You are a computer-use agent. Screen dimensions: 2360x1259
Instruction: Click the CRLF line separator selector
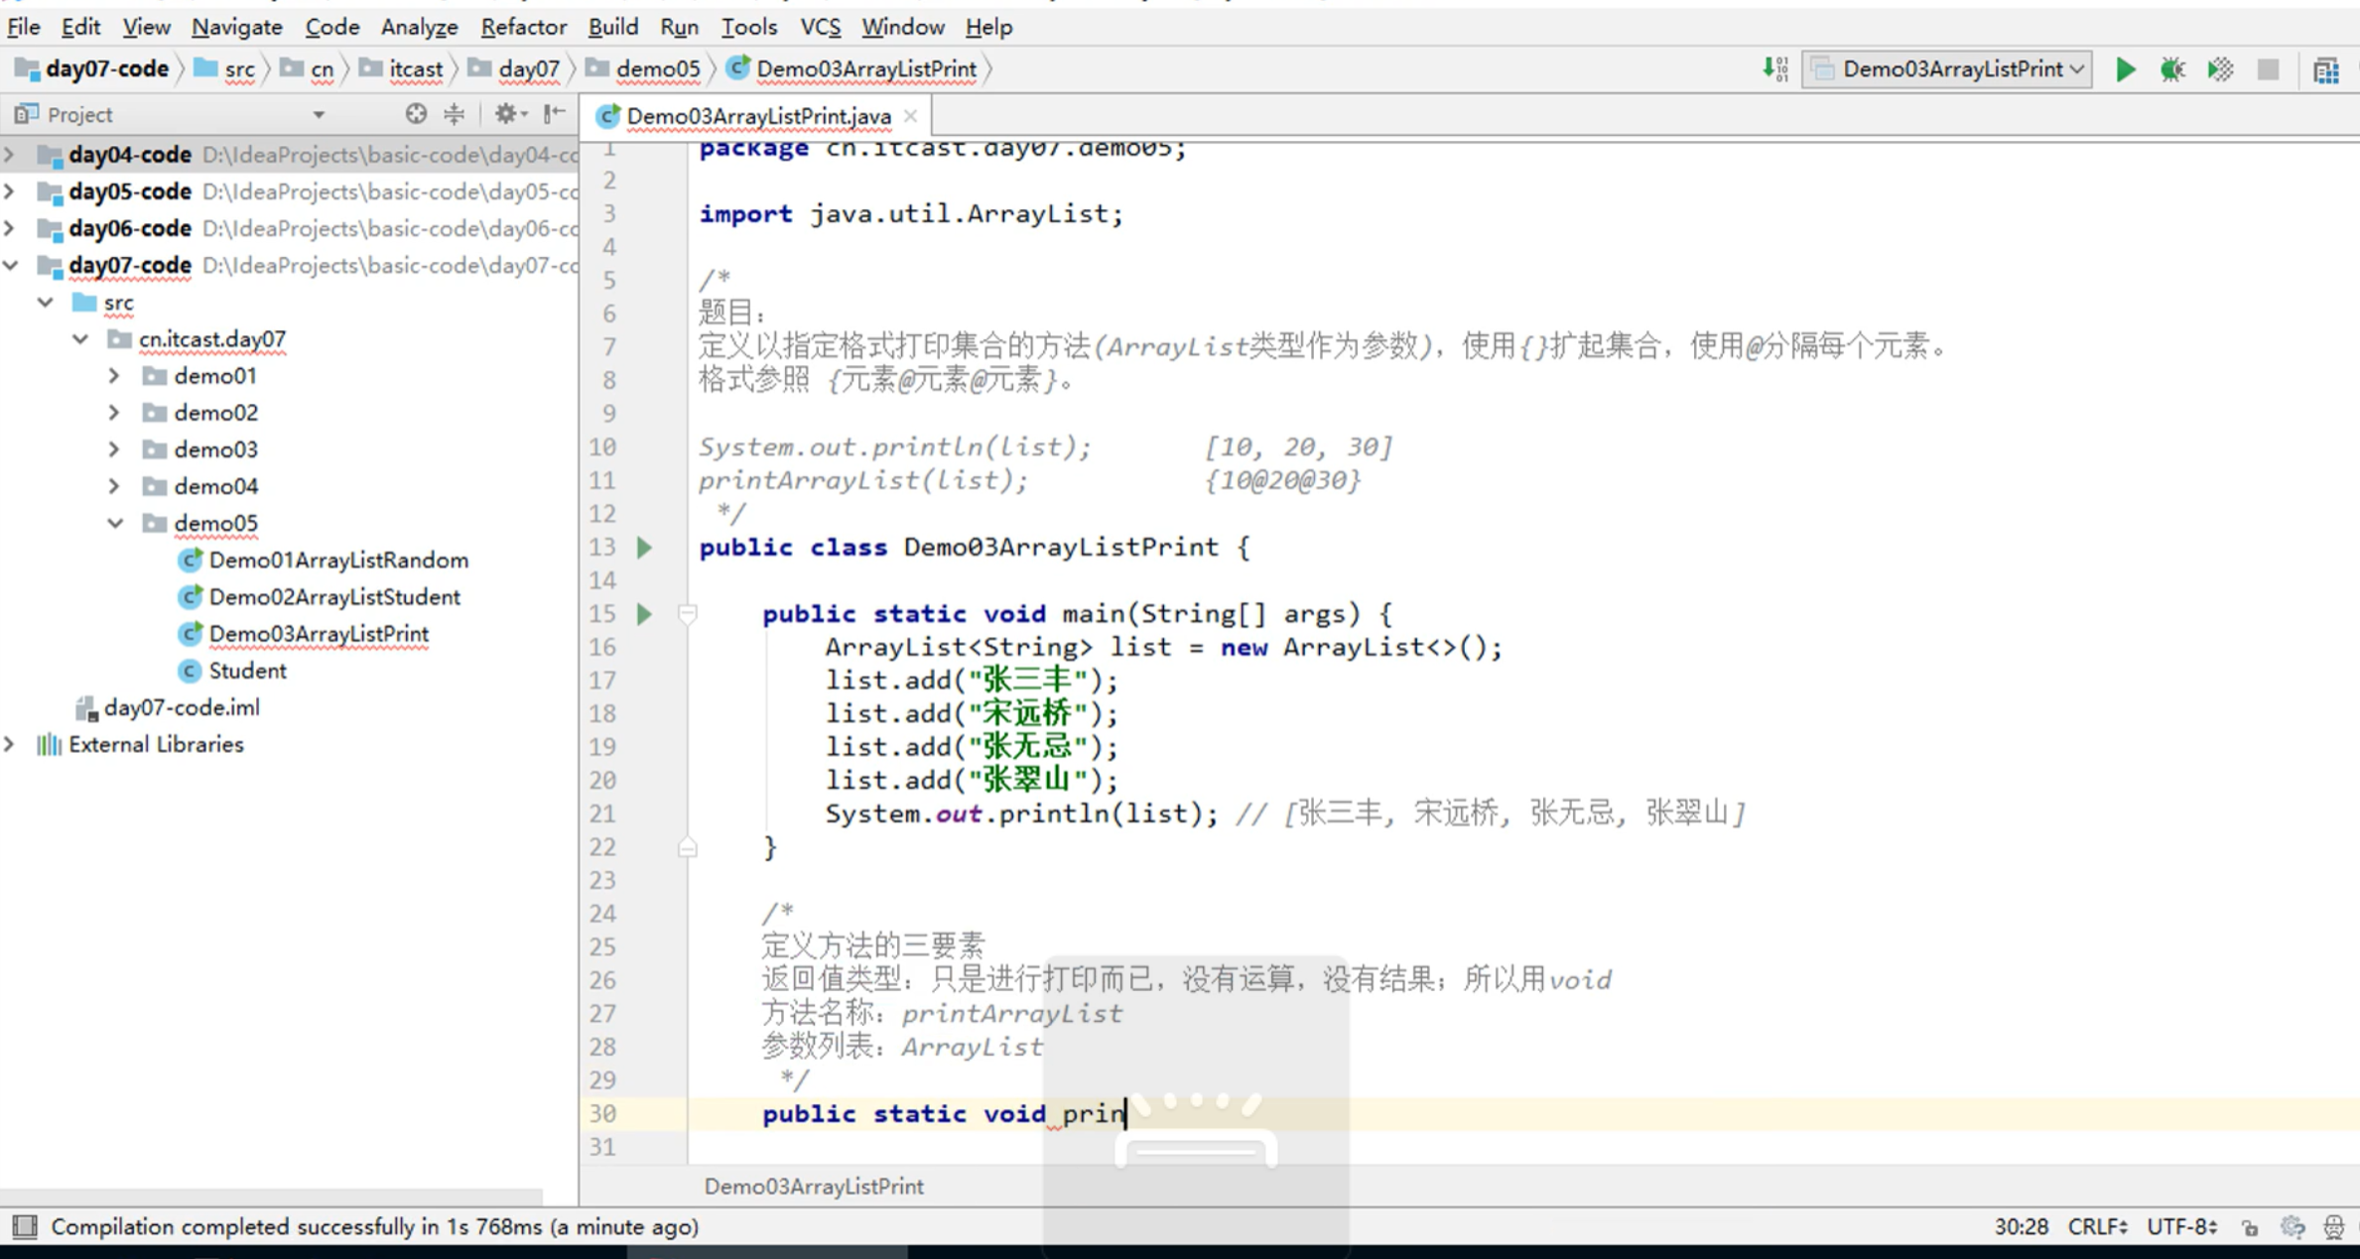(x=2097, y=1227)
